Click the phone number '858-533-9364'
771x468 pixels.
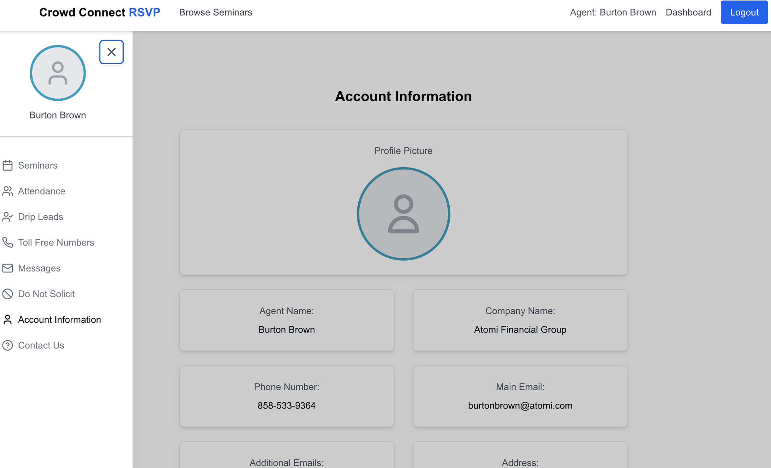pyautogui.click(x=287, y=405)
